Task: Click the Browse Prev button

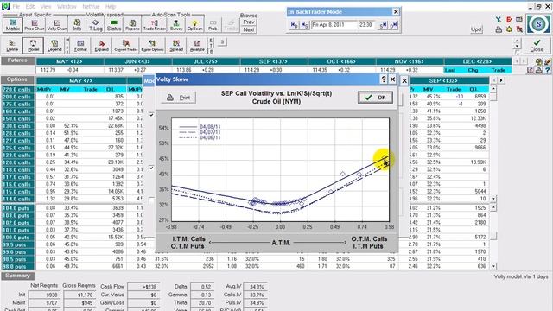Action: tap(249, 22)
